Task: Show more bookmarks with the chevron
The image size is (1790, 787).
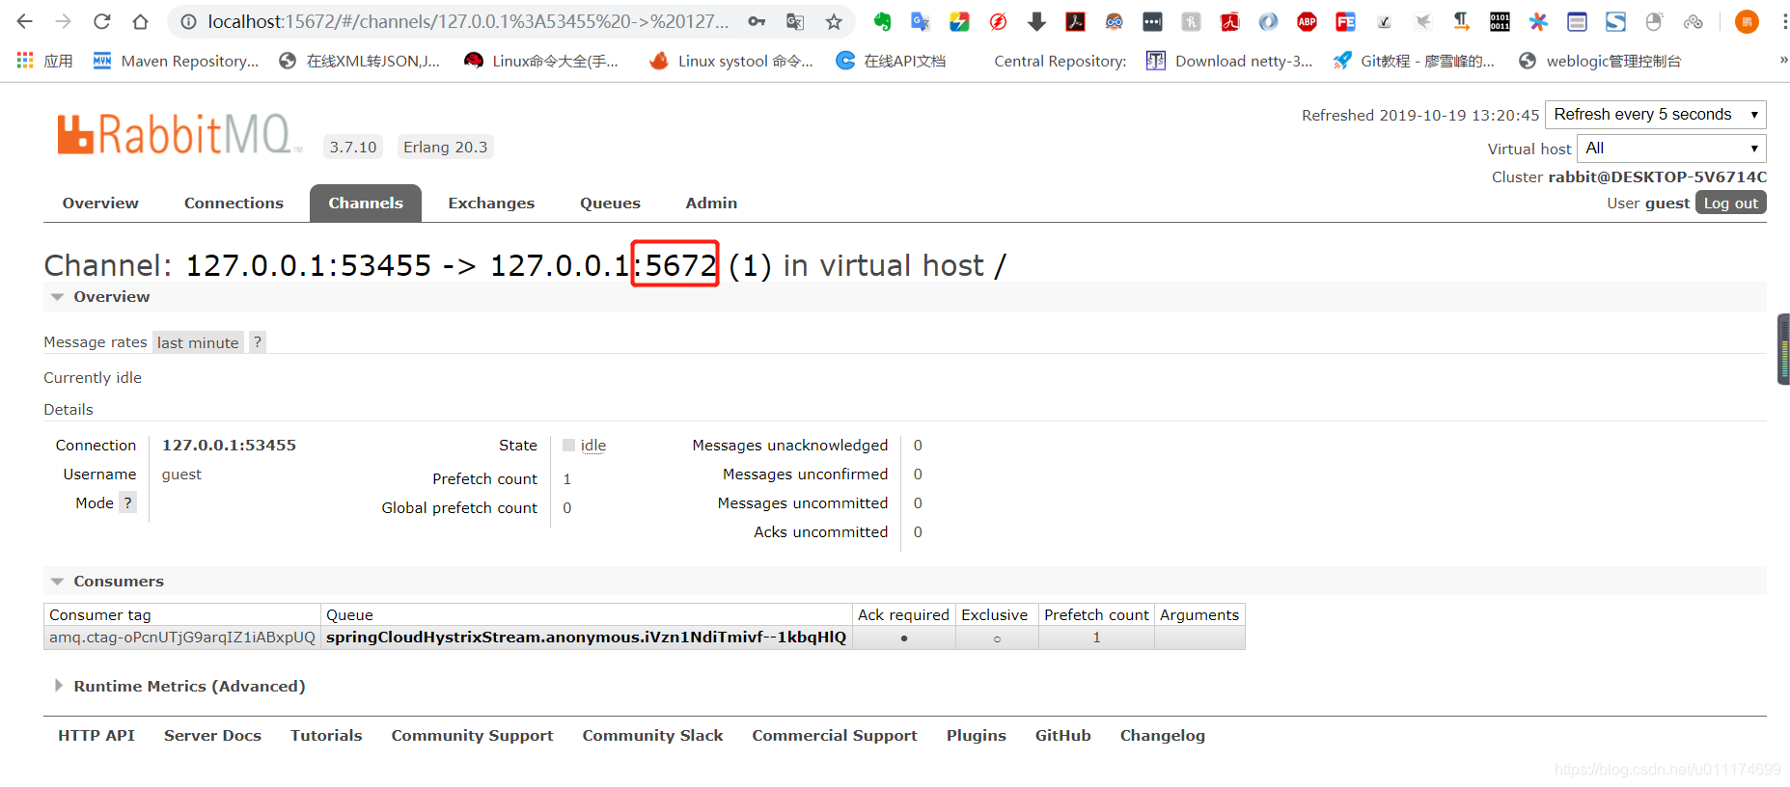Action: tap(1783, 61)
